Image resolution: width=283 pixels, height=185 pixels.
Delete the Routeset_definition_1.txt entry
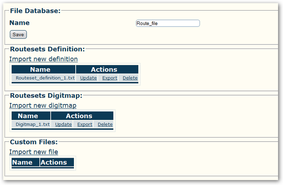click(130, 78)
